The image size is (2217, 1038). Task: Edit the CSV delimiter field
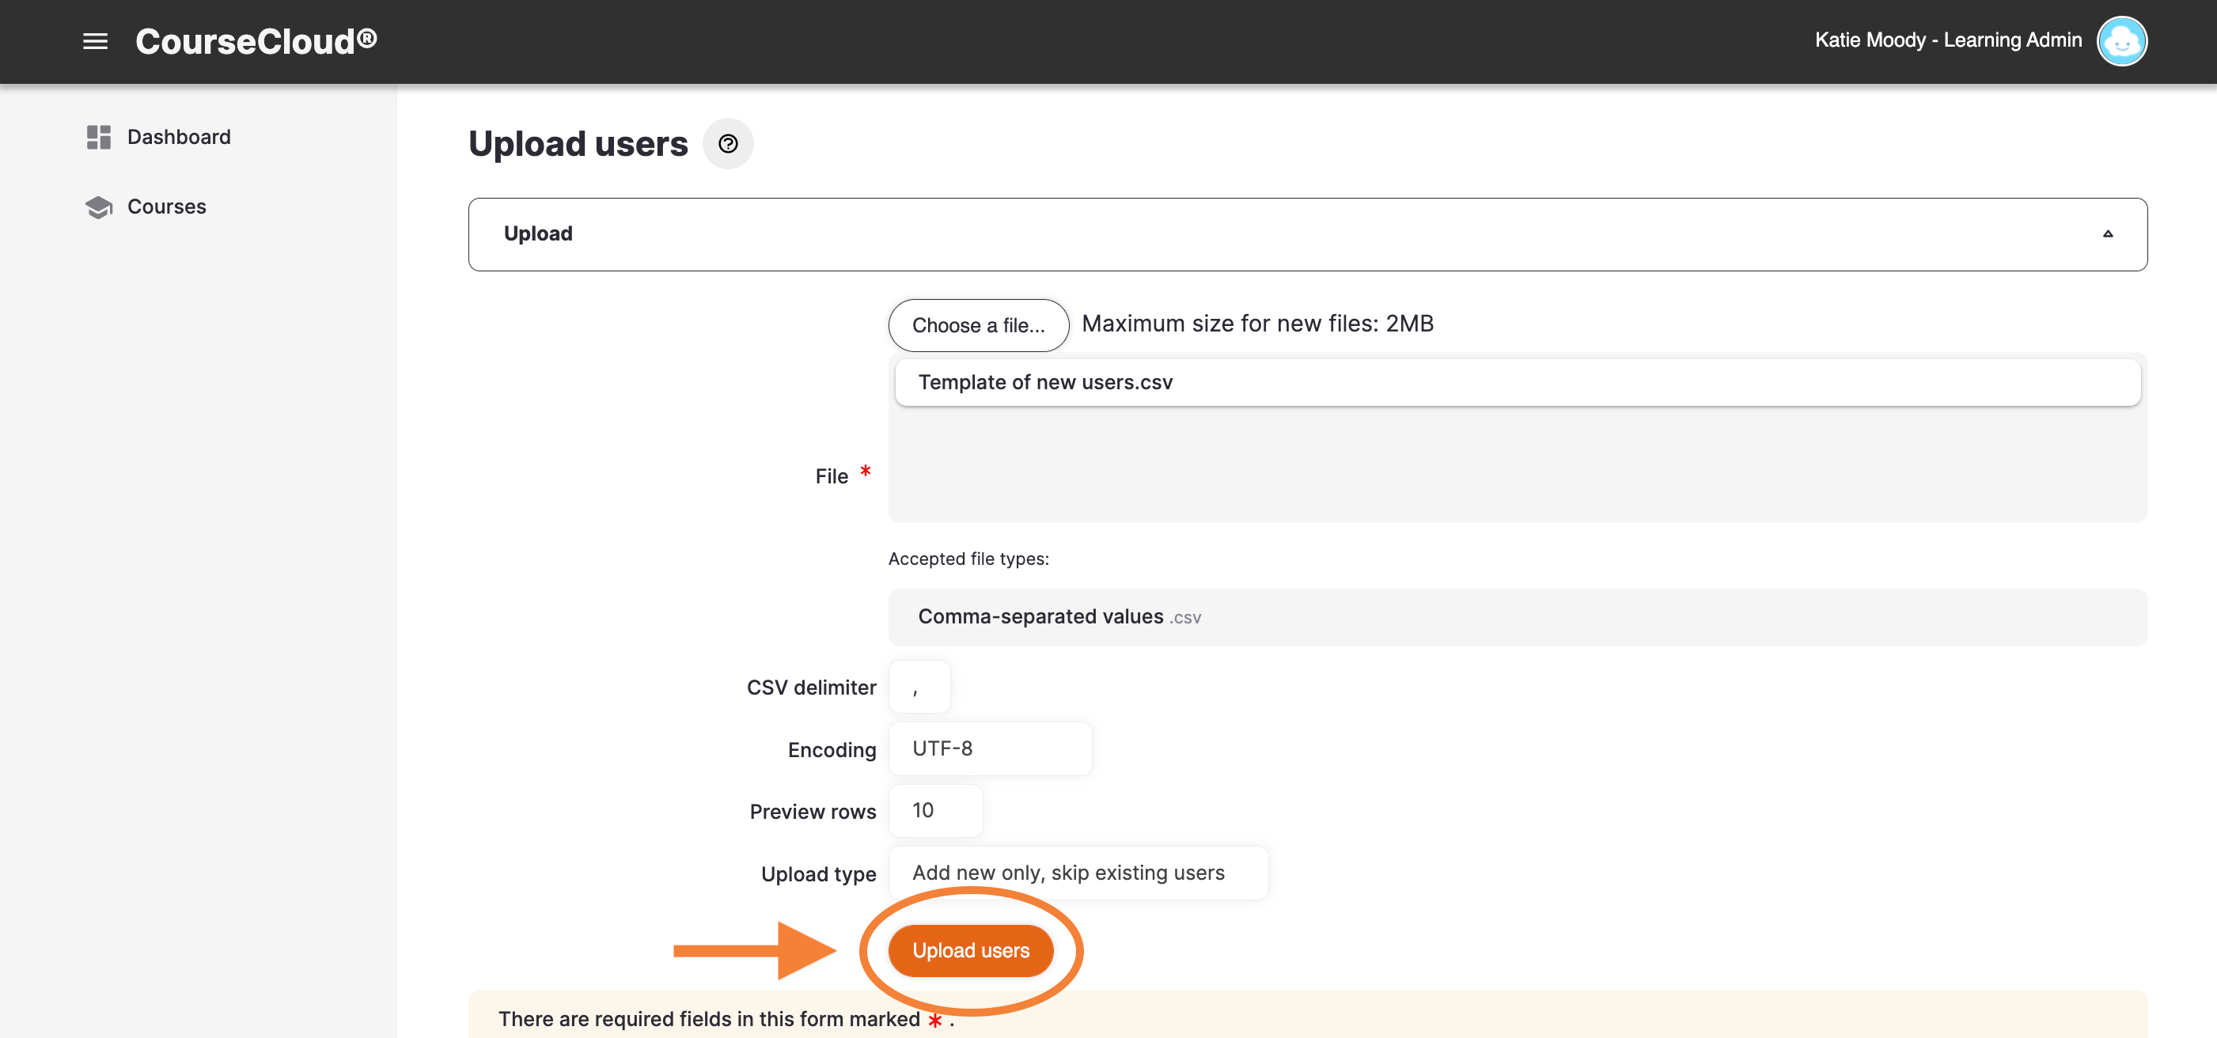(919, 686)
